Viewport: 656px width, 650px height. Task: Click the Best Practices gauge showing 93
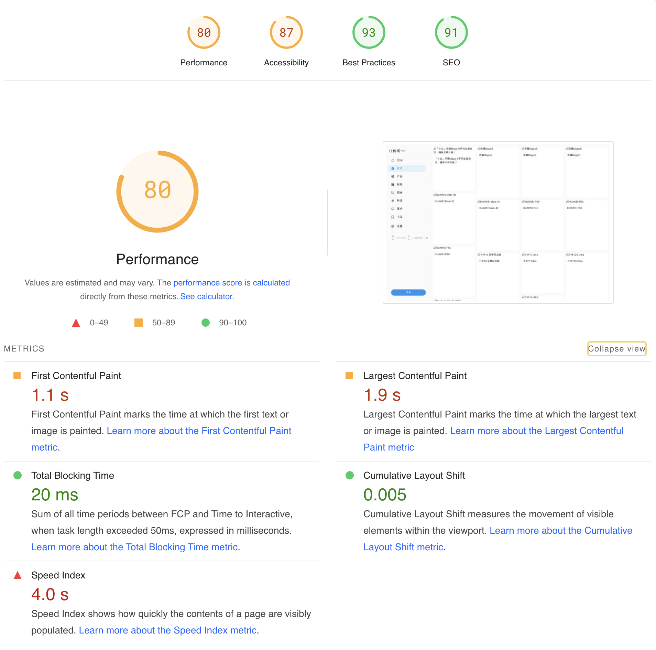point(369,33)
